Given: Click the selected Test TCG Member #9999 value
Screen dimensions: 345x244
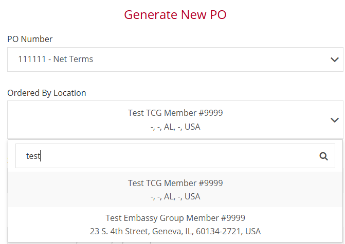Looking at the screenshot, I should pyautogui.click(x=175, y=113).
